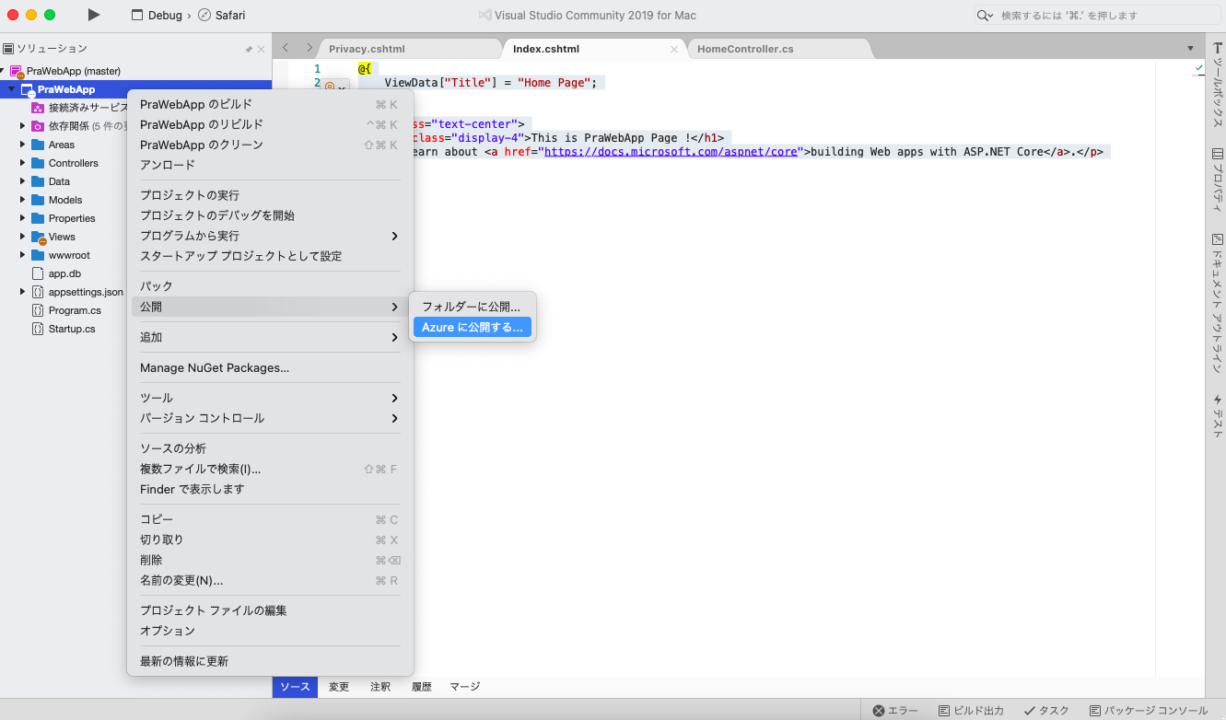Collapse the PraWebApp project node

[12, 89]
